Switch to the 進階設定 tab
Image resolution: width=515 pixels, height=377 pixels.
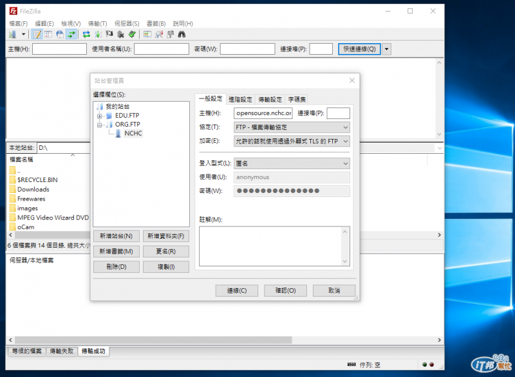tap(240, 100)
